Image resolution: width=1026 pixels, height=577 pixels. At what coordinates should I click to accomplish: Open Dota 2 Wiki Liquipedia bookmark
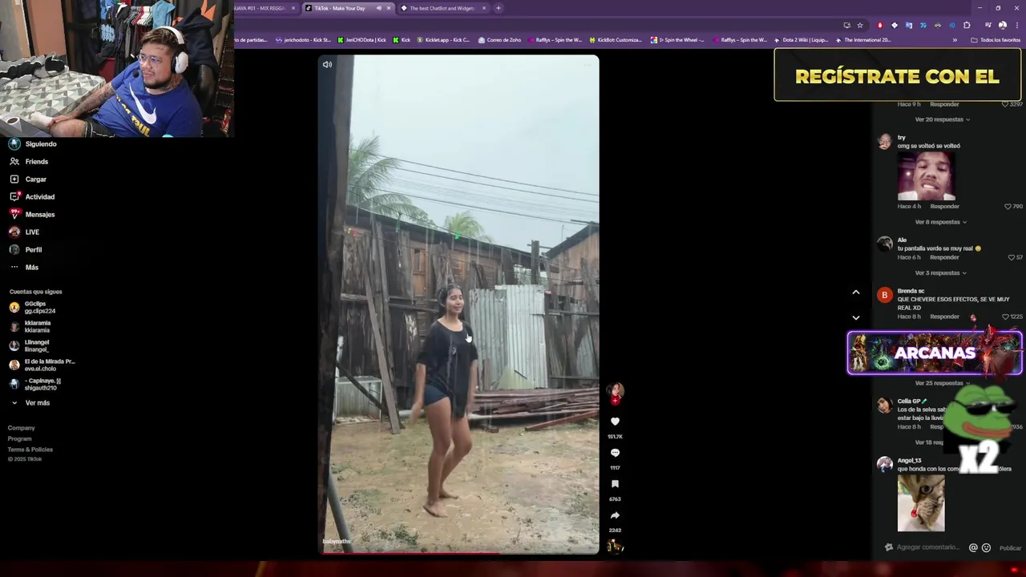click(x=801, y=40)
